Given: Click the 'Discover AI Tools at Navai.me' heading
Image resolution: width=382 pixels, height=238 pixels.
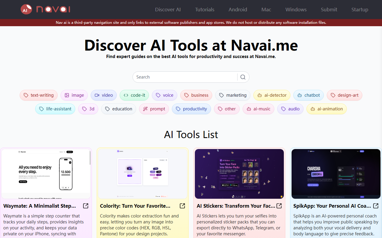Looking at the screenshot, I should pyautogui.click(x=191, y=45).
